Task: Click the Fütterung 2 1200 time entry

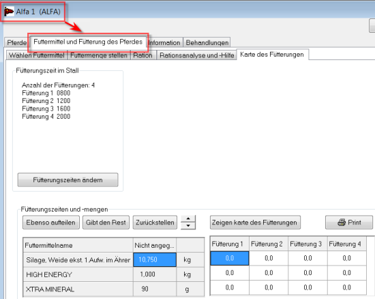Action: pos(46,101)
